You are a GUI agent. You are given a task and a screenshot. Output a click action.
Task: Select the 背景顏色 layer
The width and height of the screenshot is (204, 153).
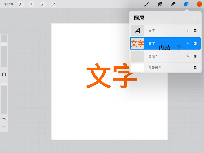pos(165,68)
